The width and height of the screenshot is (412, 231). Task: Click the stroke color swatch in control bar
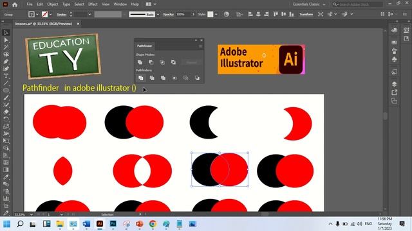tap(45, 14)
